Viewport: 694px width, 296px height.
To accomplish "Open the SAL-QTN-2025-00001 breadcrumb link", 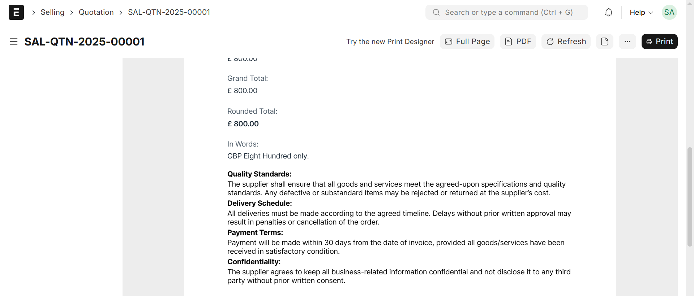I will (169, 12).
